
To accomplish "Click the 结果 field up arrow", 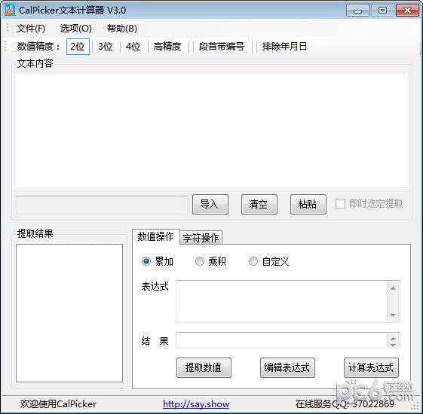I will (393, 339).
